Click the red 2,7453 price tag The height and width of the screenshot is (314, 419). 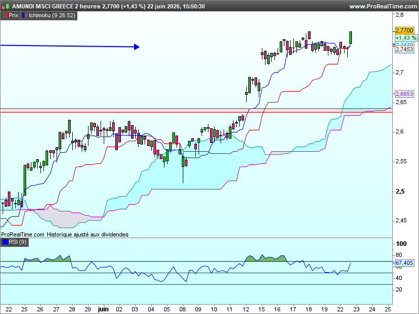(x=404, y=49)
